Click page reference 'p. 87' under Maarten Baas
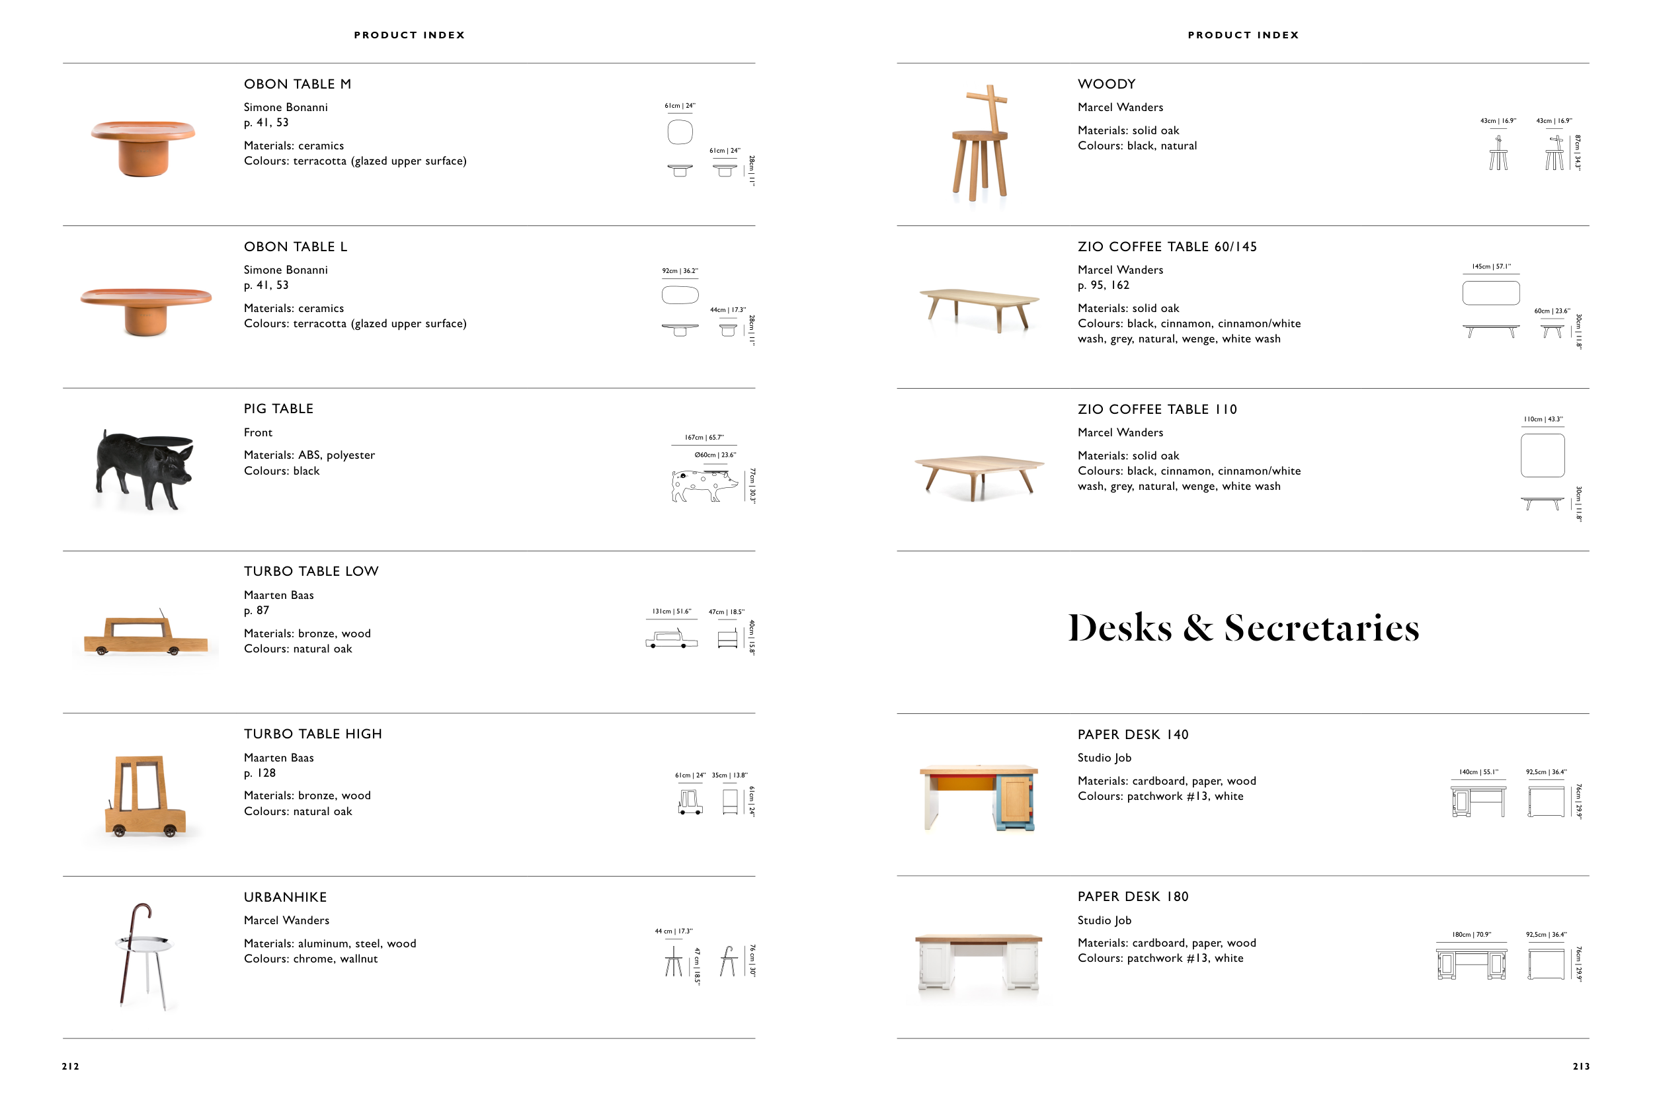 pos(257,611)
